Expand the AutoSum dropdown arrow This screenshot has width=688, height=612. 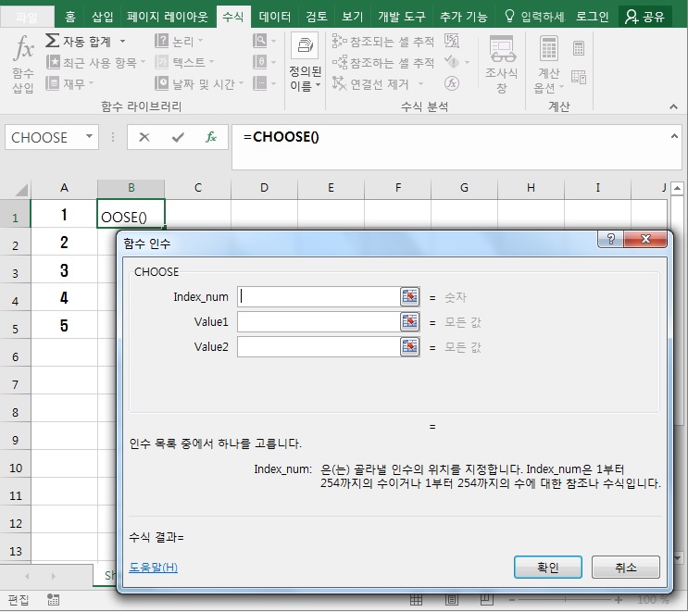122,42
